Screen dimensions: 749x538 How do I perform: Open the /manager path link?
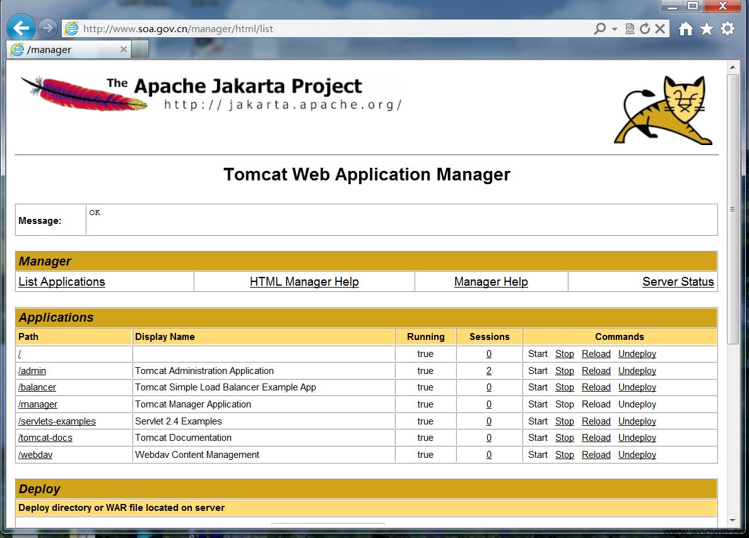(38, 404)
